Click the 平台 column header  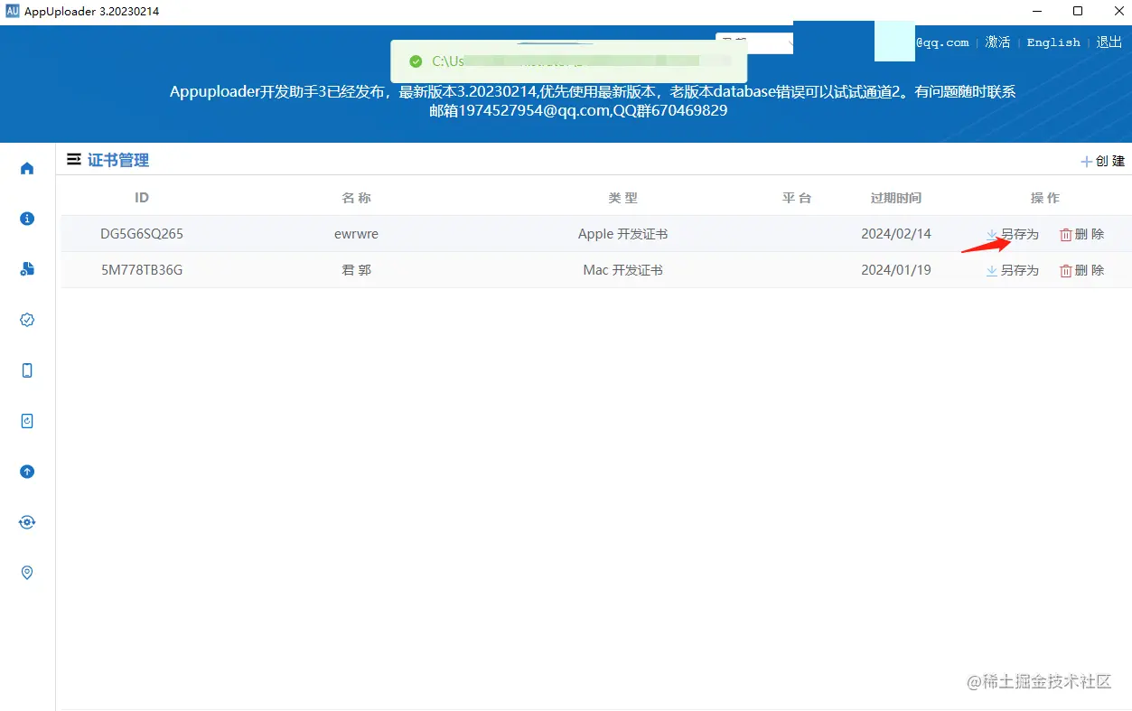(796, 198)
